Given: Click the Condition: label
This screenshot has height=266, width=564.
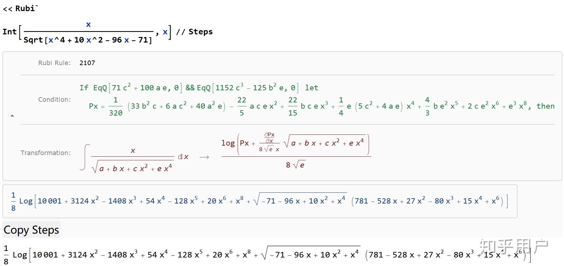Looking at the screenshot, I should pos(55,99).
